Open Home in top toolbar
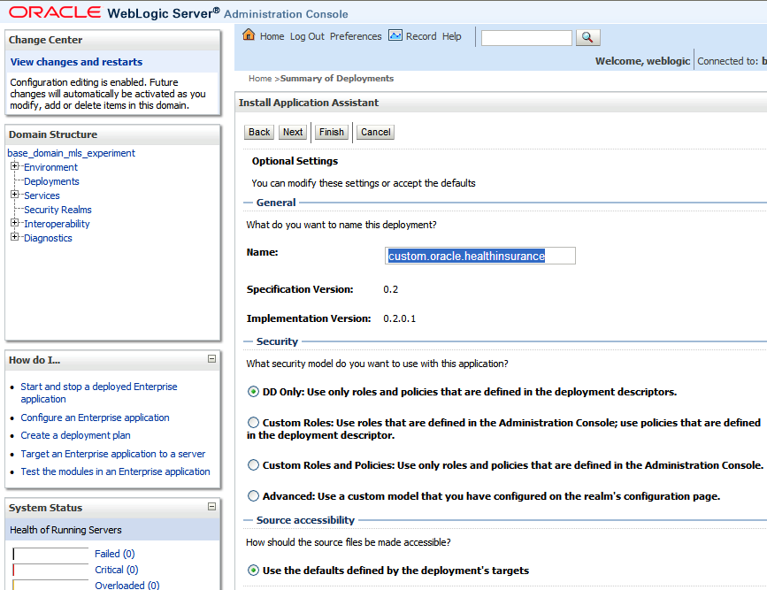 (272, 36)
